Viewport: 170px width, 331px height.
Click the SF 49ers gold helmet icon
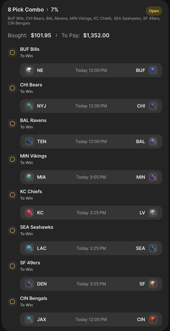coord(153,284)
